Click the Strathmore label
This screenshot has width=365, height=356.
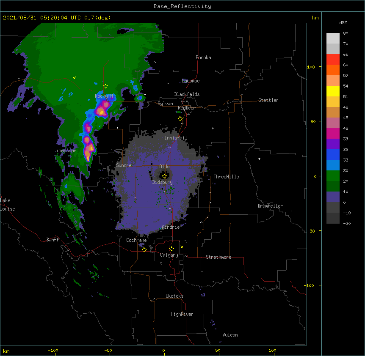(218, 257)
